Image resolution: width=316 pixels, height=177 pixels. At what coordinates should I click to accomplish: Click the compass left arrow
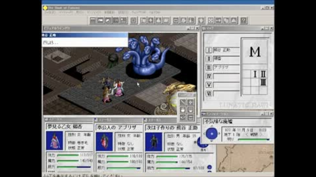tap(204, 133)
